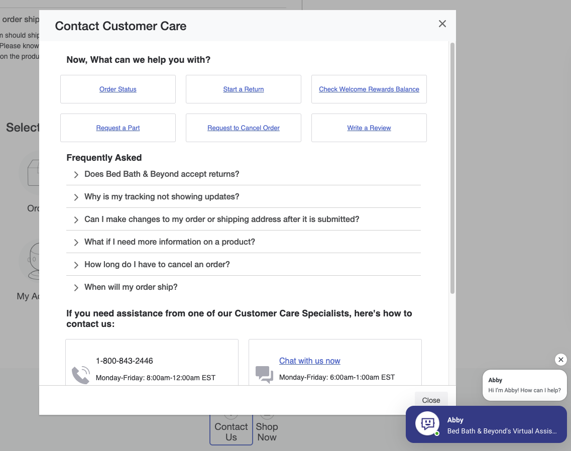Open the Order Status link
Image resolution: width=571 pixels, height=451 pixels.
118,89
